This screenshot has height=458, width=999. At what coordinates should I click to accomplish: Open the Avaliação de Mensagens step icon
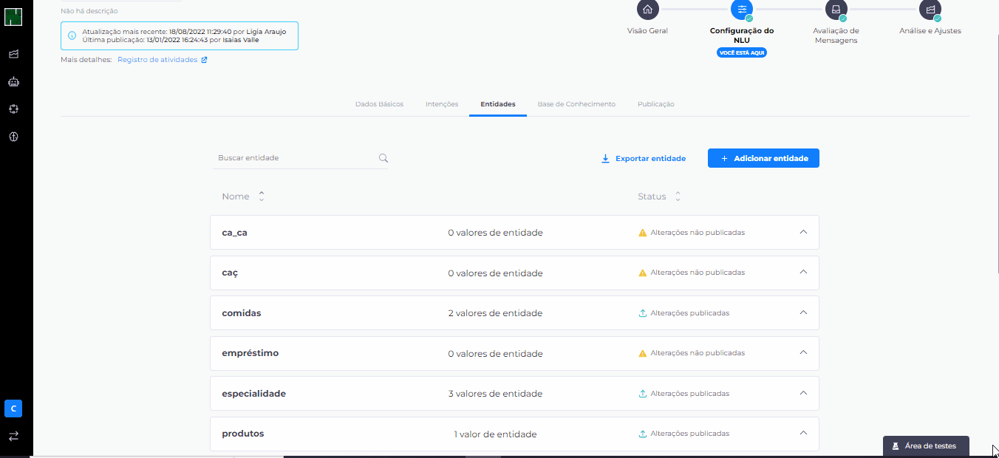pos(836,10)
